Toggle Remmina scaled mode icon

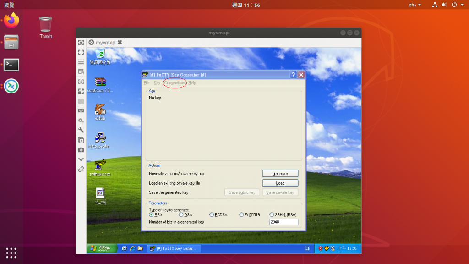click(x=81, y=91)
